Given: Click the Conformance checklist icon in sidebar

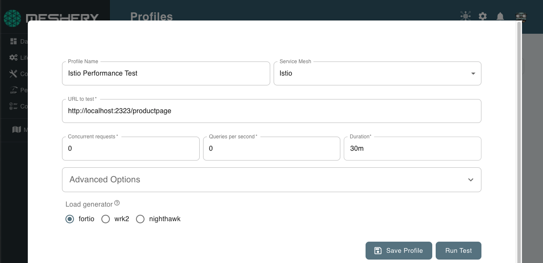Looking at the screenshot, I should click(x=13, y=106).
